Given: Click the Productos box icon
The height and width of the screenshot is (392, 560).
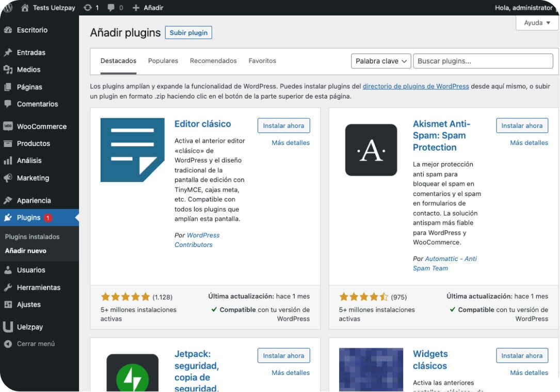Looking at the screenshot, I should click(8, 143).
